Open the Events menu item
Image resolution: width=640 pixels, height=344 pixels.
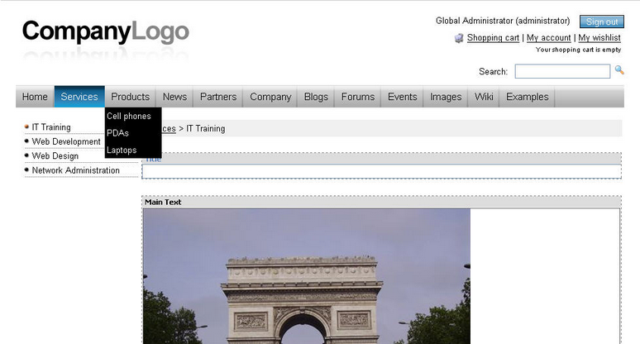(x=402, y=97)
